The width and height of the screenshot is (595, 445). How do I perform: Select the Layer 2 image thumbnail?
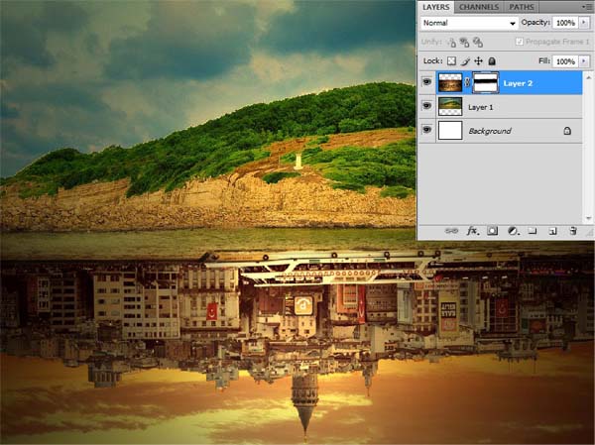pos(450,82)
